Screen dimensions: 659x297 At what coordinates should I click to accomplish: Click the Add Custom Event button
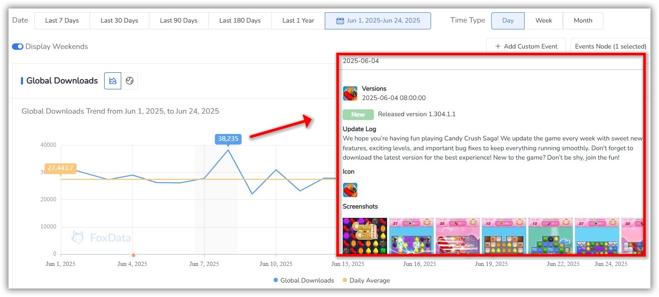pos(526,46)
